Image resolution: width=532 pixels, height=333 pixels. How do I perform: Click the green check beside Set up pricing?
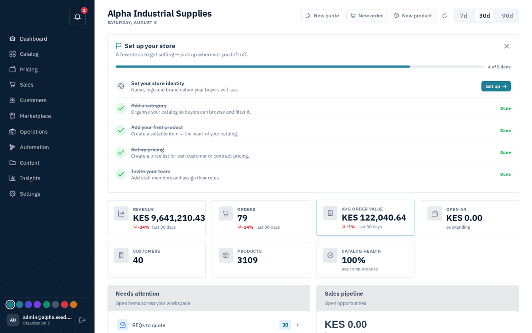click(121, 152)
